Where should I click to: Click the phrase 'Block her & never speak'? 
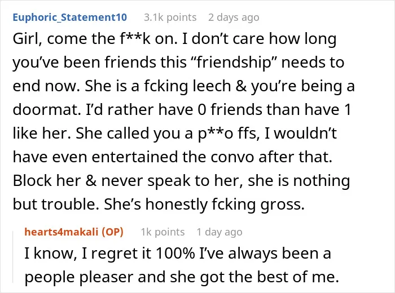click(101, 180)
